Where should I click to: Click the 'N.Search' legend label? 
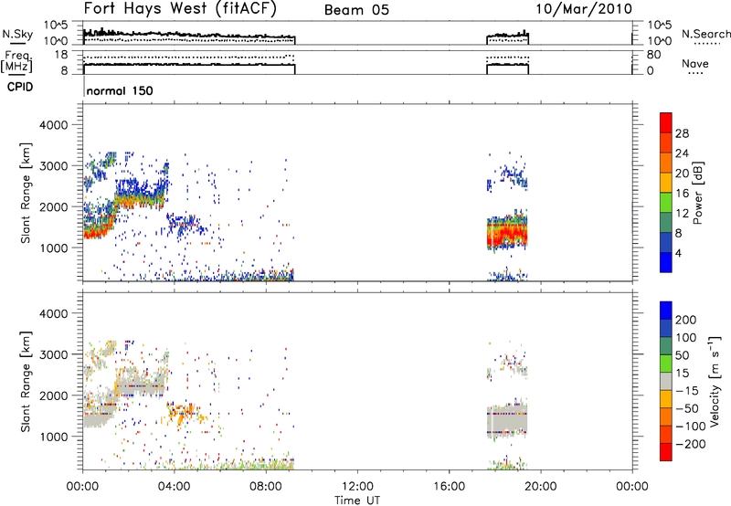coord(705,34)
